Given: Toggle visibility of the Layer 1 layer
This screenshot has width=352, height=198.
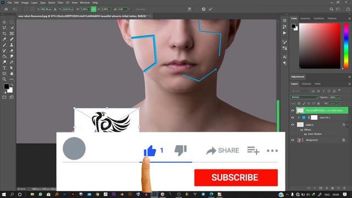Looking at the screenshot, I should (x=293, y=125).
